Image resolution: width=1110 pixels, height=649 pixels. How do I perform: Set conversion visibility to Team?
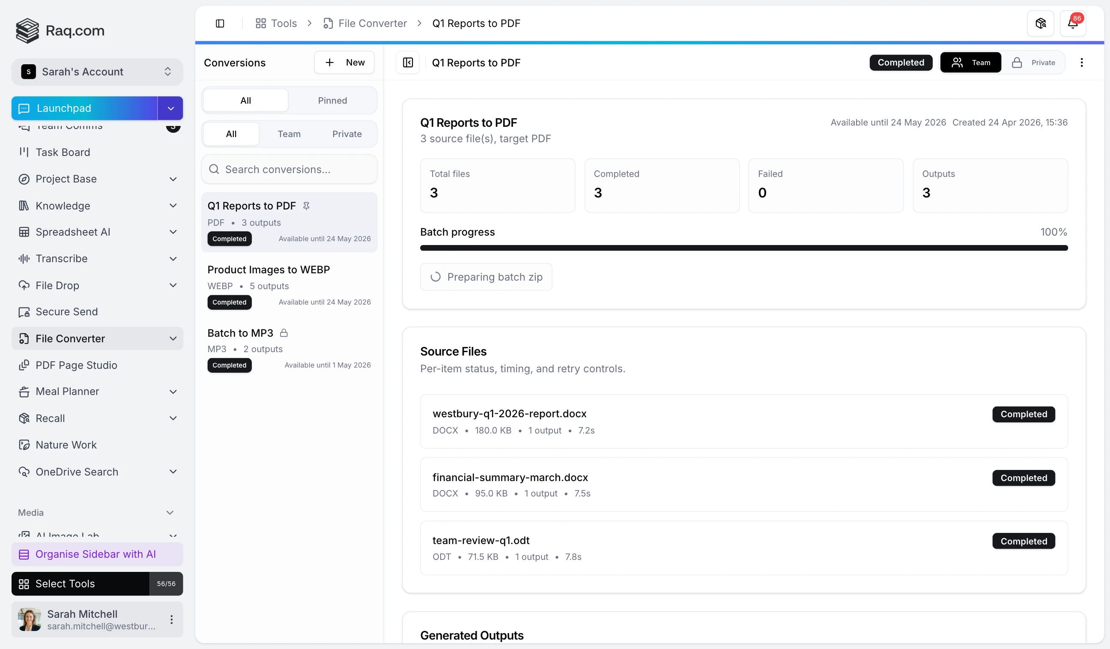970,63
